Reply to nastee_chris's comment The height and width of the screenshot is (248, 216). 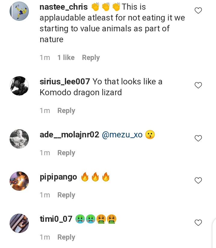(x=91, y=58)
